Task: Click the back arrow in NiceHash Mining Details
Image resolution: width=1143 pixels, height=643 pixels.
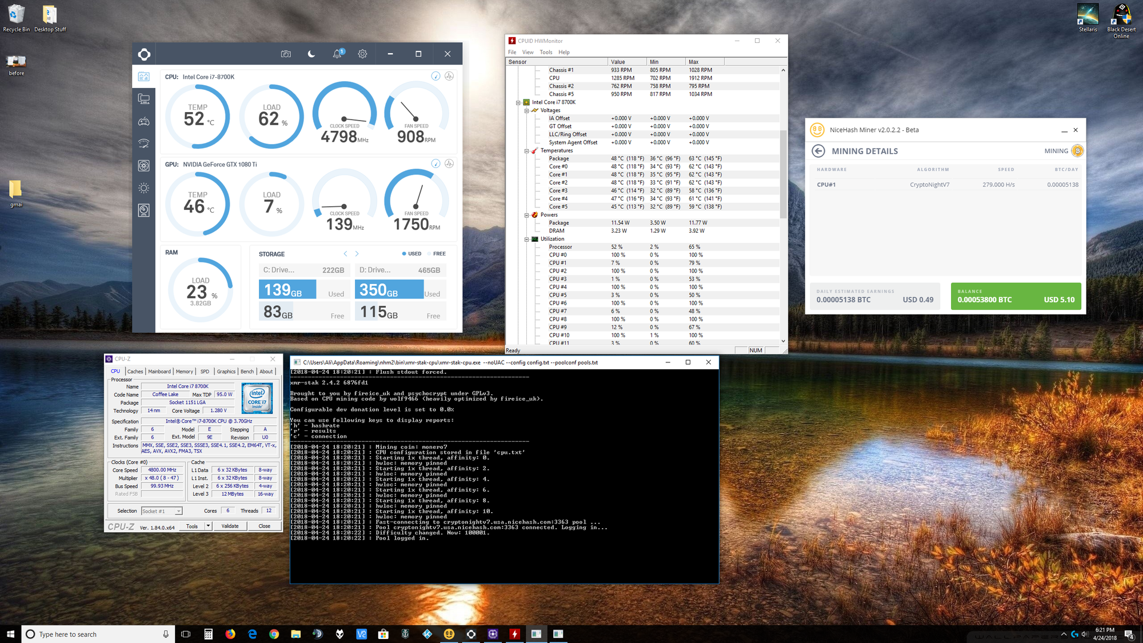Action: (x=818, y=151)
